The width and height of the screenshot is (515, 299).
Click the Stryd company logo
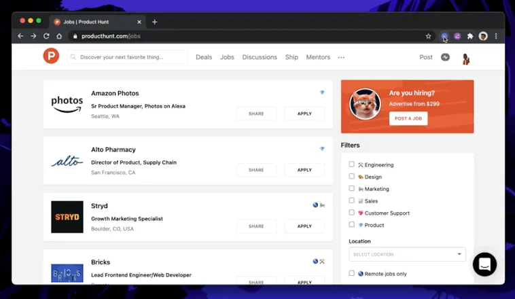67,217
